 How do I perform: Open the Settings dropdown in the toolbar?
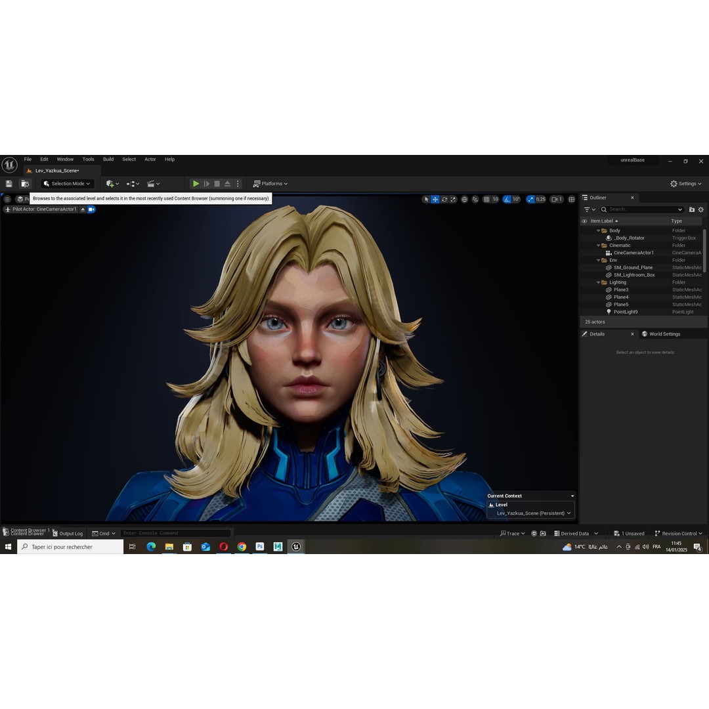[686, 184]
